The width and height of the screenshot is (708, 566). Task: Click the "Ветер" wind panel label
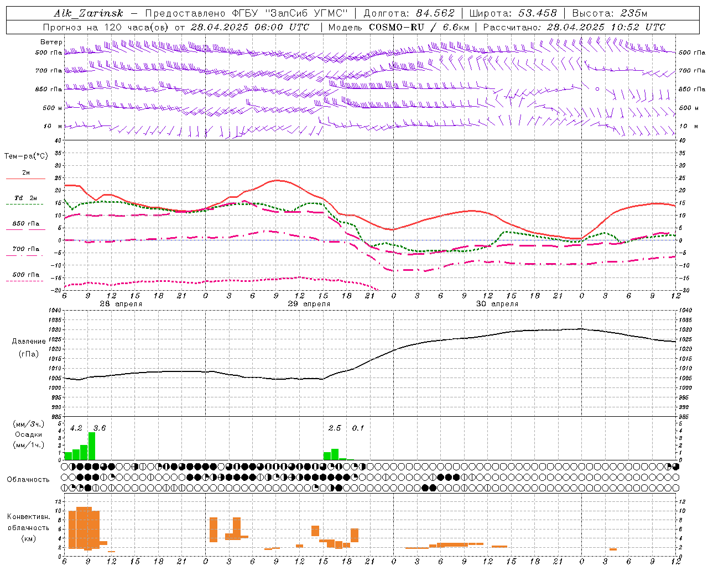pos(51,42)
